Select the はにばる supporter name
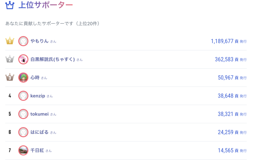The image size is (266, 160). click(39, 132)
